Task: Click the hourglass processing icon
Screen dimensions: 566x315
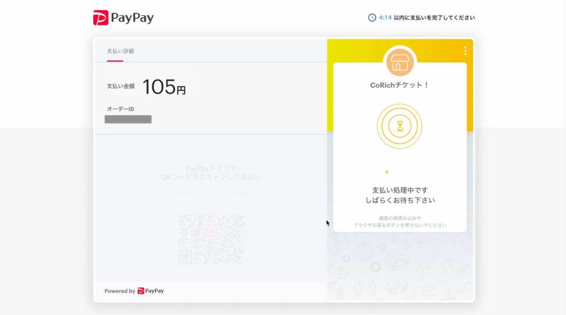Action: tap(400, 126)
